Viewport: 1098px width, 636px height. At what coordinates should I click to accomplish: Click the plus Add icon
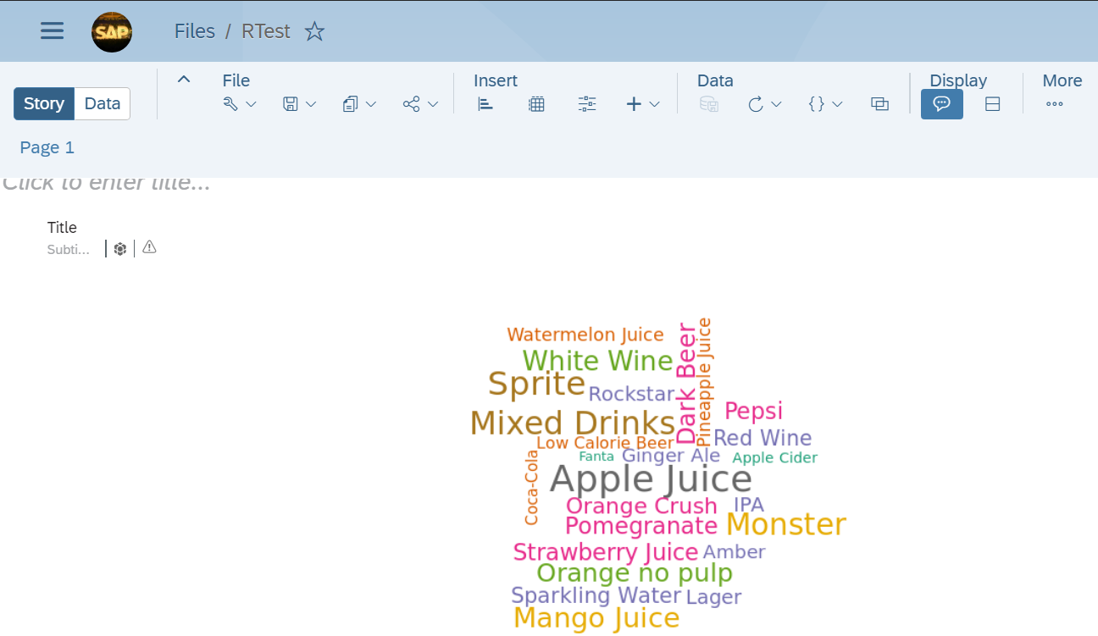(x=634, y=104)
